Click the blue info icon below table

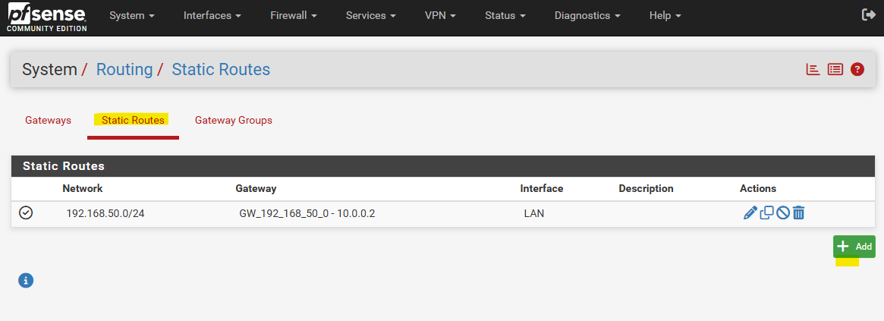click(x=26, y=280)
